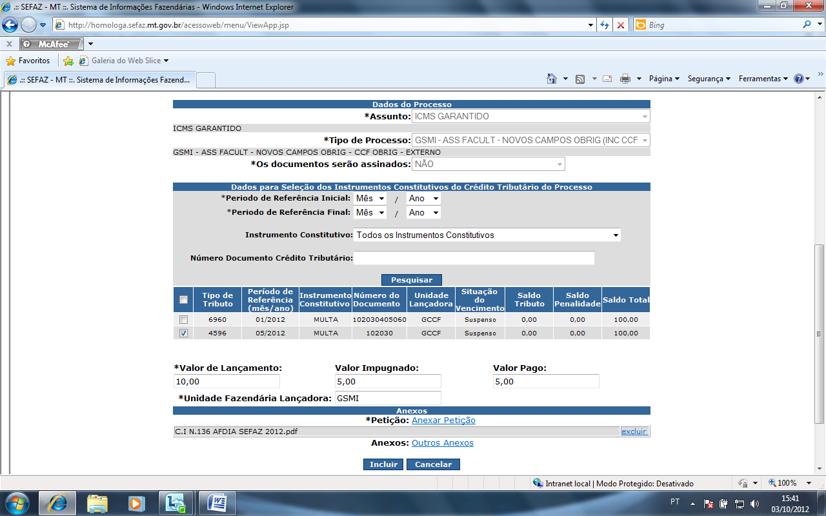Open Mês dropdown for Referência Final
826x516 pixels.
pyautogui.click(x=370, y=212)
